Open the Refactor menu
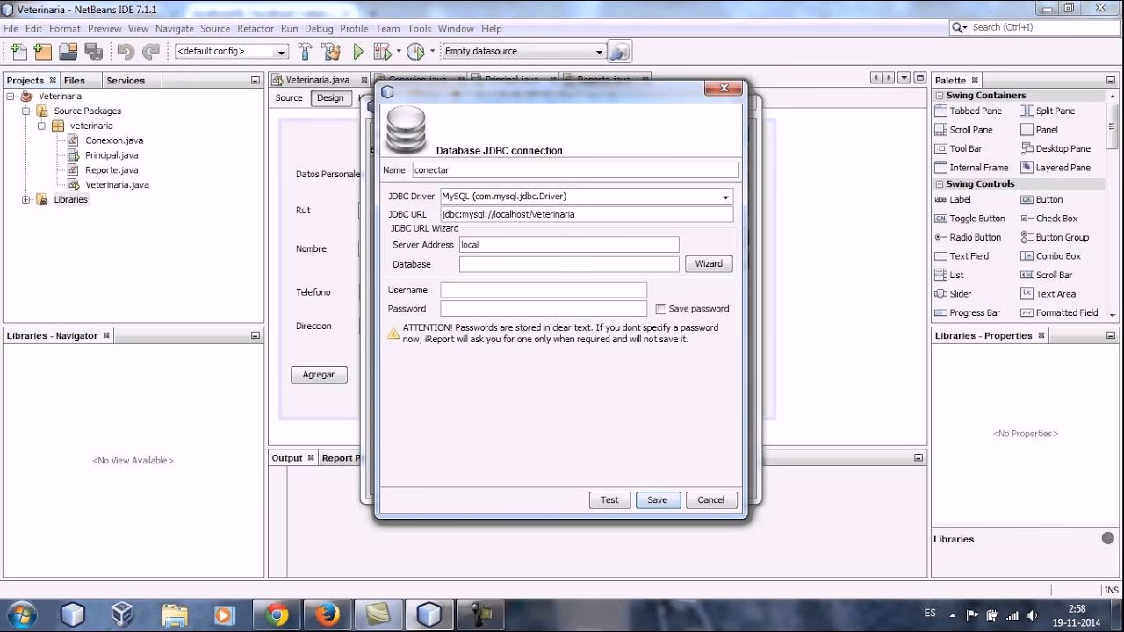This screenshot has width=1124, height=632. tap(256, 28)
